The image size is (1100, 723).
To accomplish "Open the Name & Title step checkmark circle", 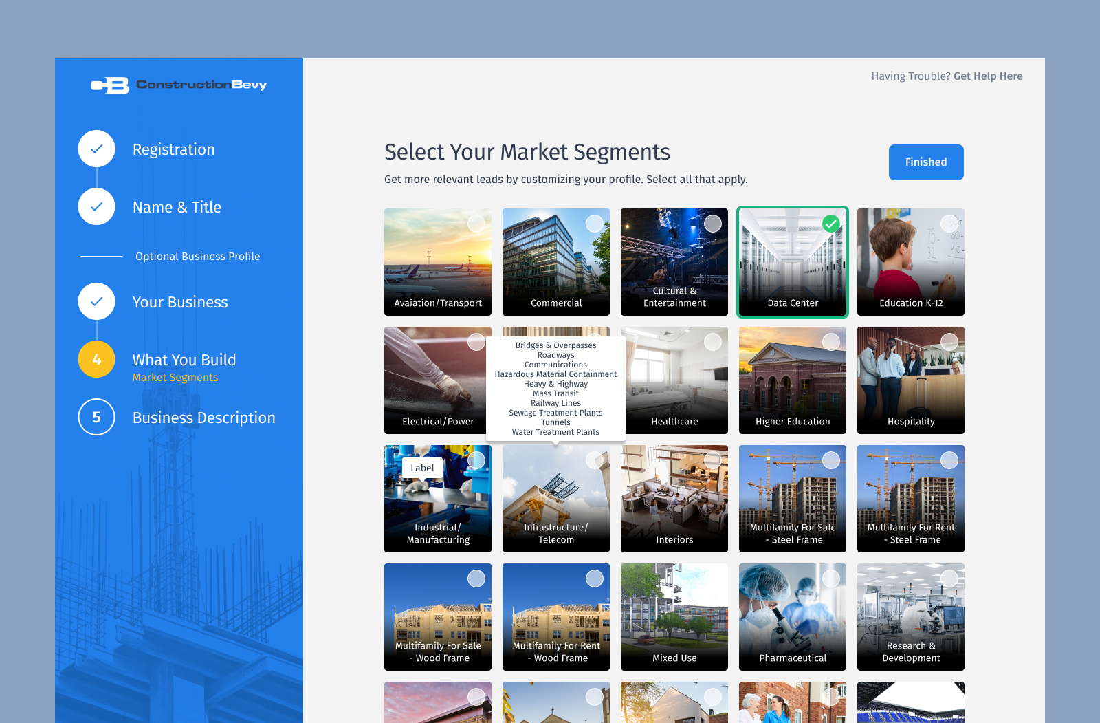I will tap(97, 206).
